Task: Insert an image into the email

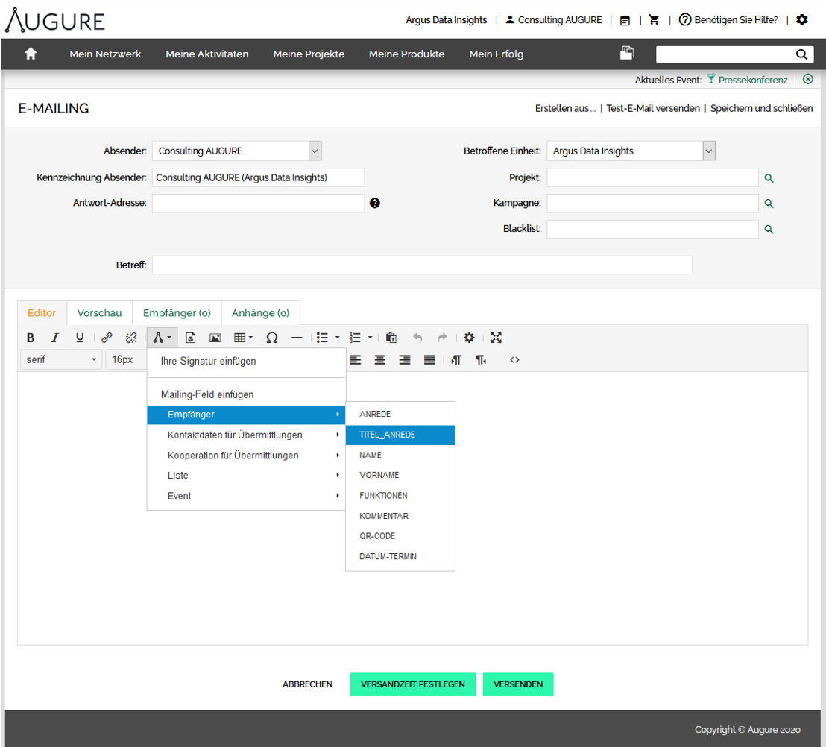Action: tap(215, 338)
